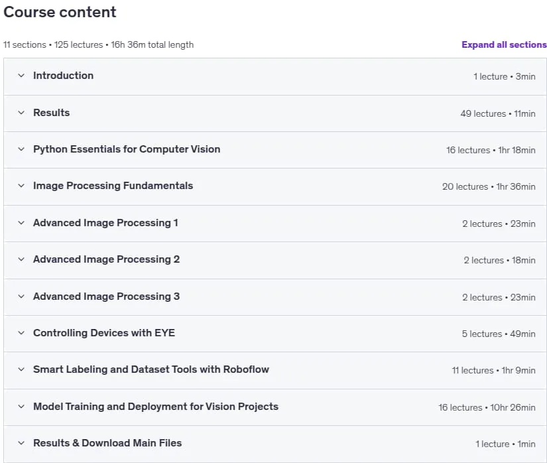Select Python Essentials for Computer Vision title
Image resolution: width=547 pixels, height=463 pixels.
[x=127, y=149]
